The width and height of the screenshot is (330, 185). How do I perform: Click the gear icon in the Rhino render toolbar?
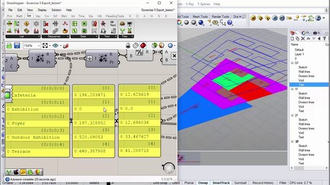(x=216, y=23)
